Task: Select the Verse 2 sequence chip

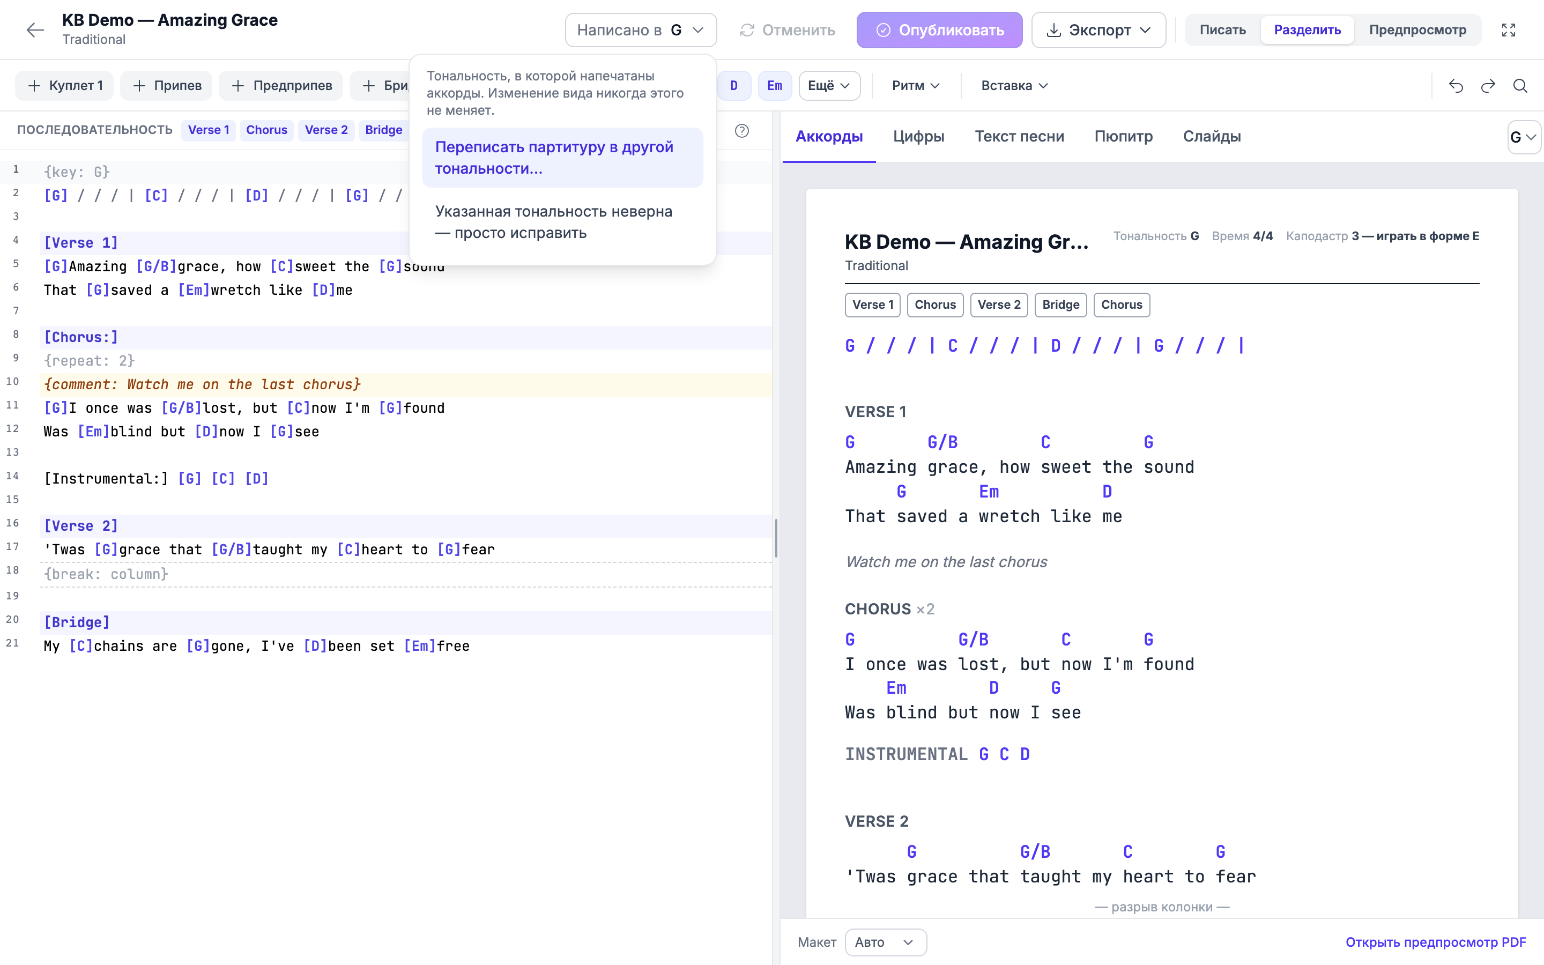Action: click(326, 130)
